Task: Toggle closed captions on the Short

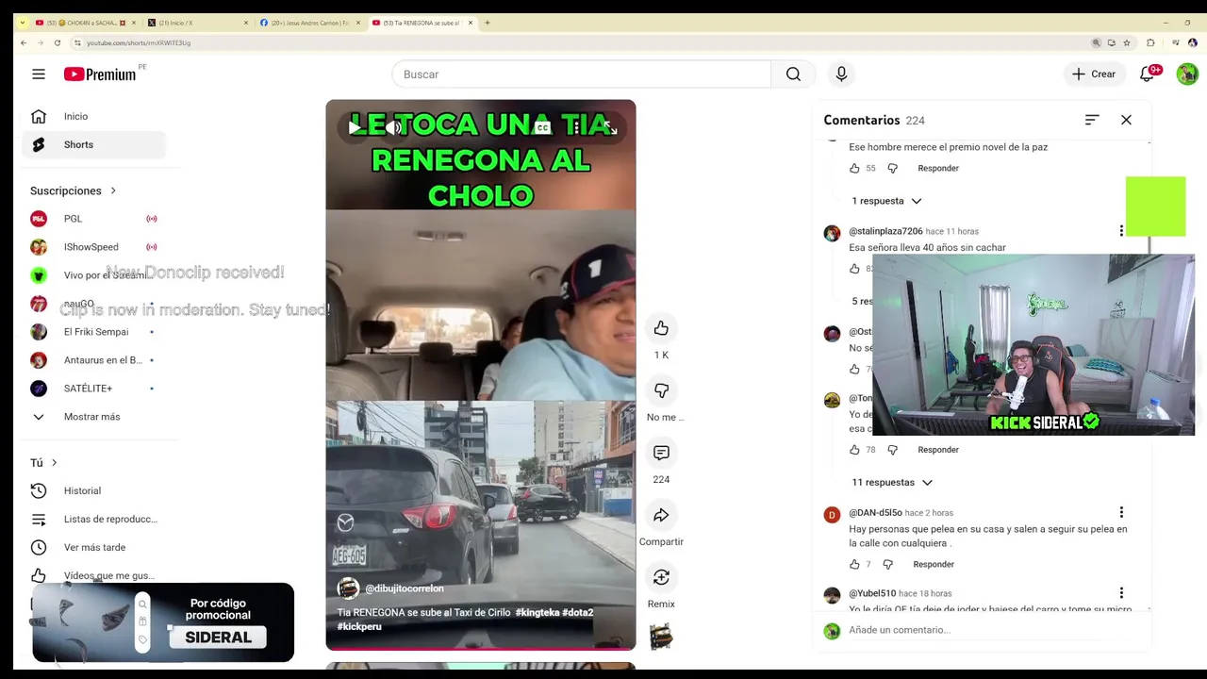Action: (x=542, y=128)
